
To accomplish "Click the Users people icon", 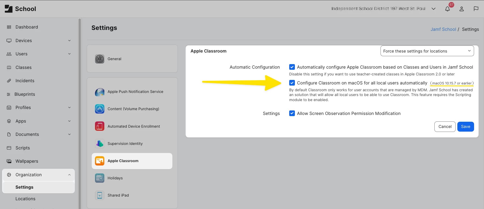I will tap(9, 54).
